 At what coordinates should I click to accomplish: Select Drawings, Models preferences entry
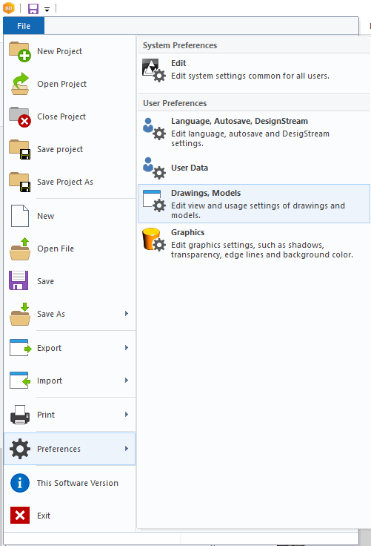[x=254, y=204]
